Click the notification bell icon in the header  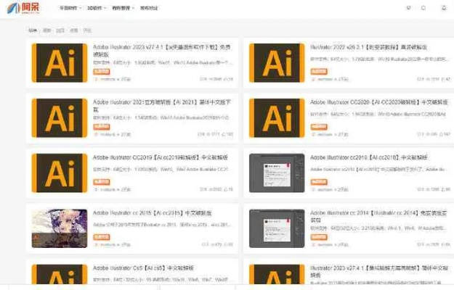pyautogui.click(x=444, y=8)
